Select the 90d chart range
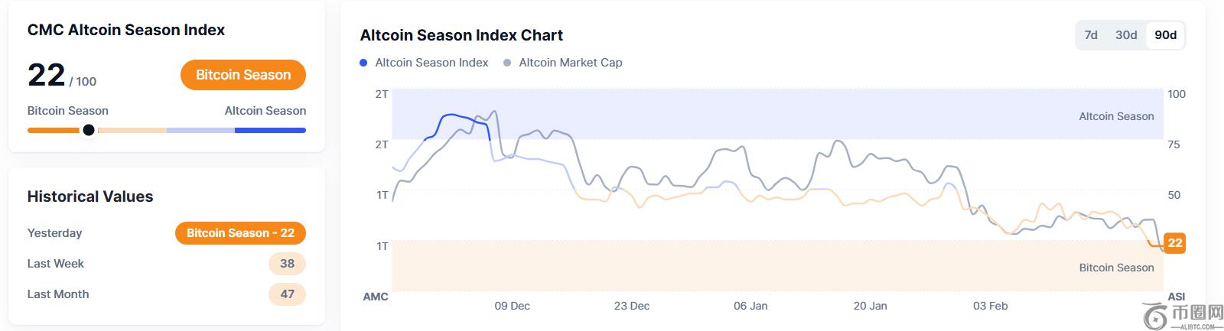 tap(1165, 35)
